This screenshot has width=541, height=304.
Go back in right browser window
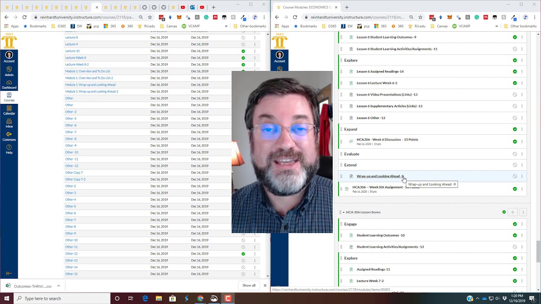pyautogui.click(x=277, y=17)
